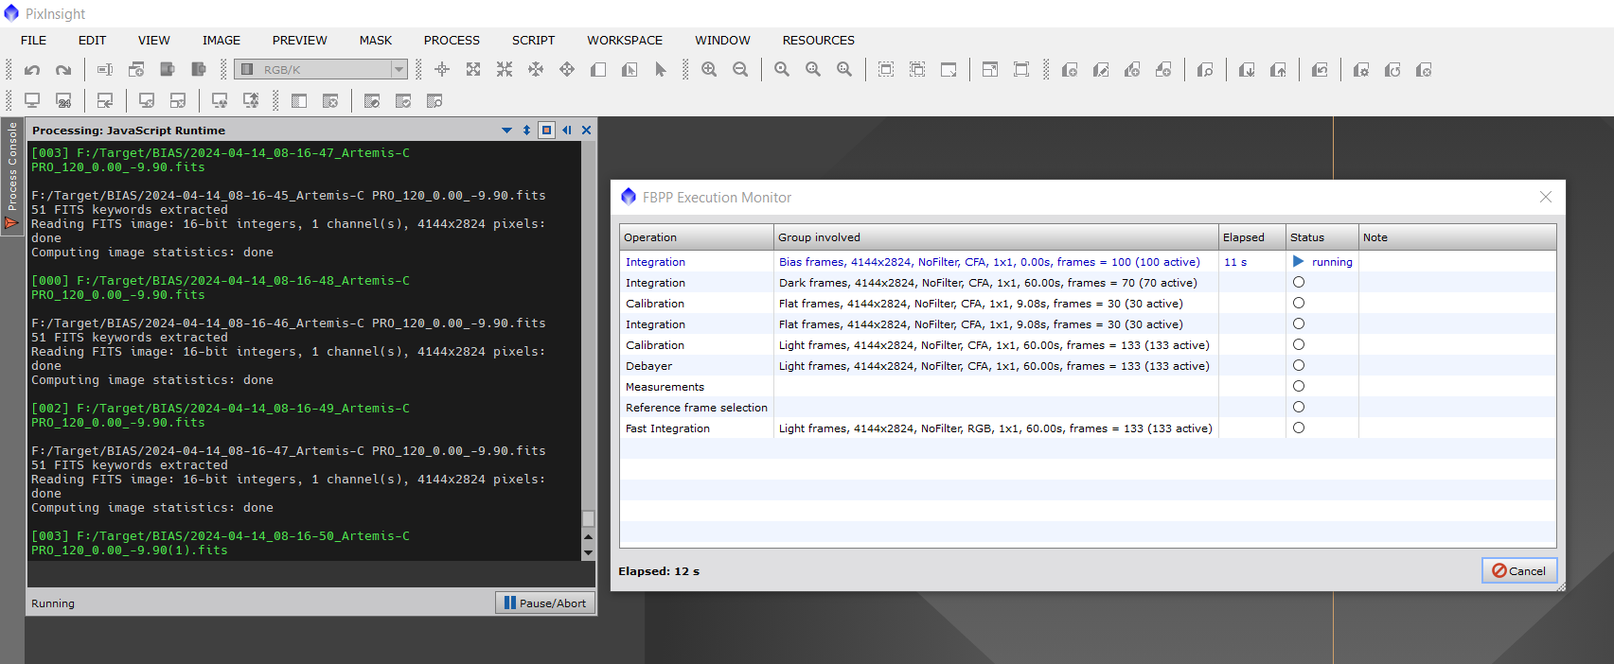Screen dimensions: 1614x664
Task: Select the pan mode four-arrow icon
Action: pyautogui.click(x=567, y=70)
